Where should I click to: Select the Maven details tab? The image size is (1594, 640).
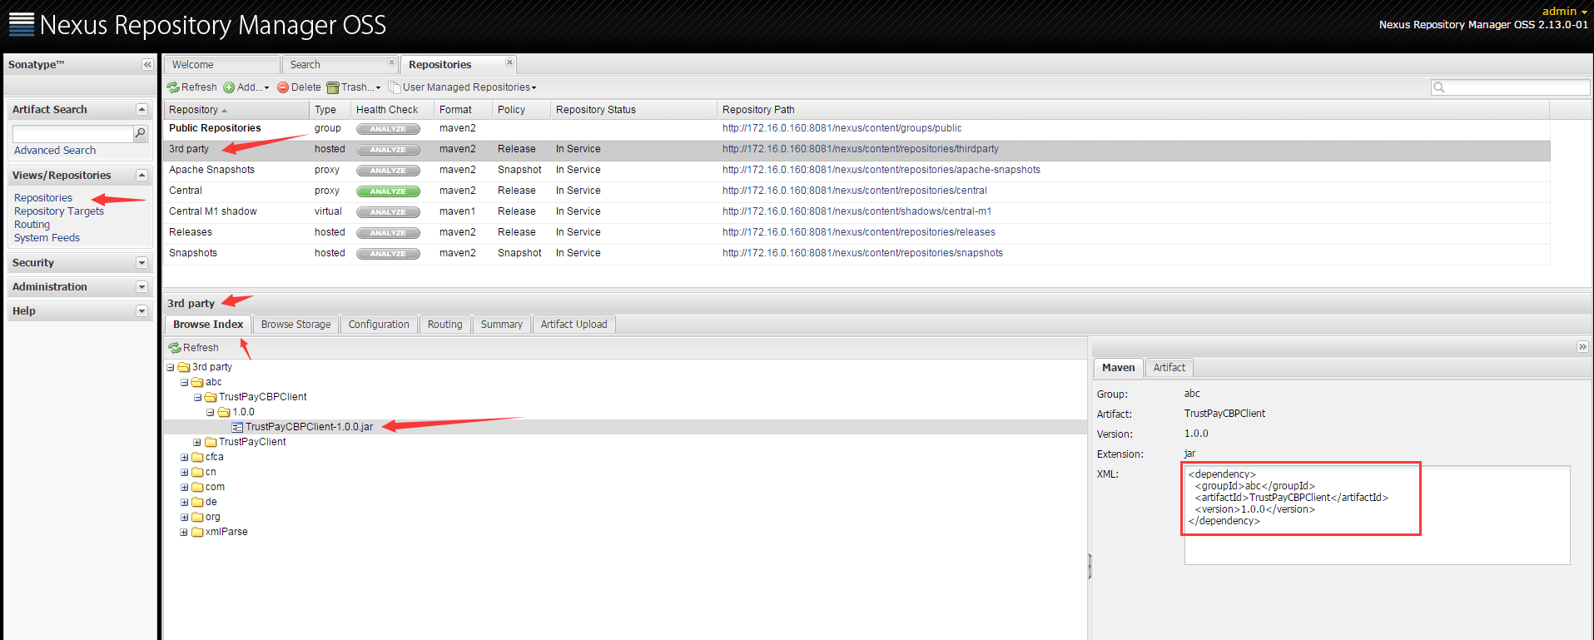coord(1118,367)
